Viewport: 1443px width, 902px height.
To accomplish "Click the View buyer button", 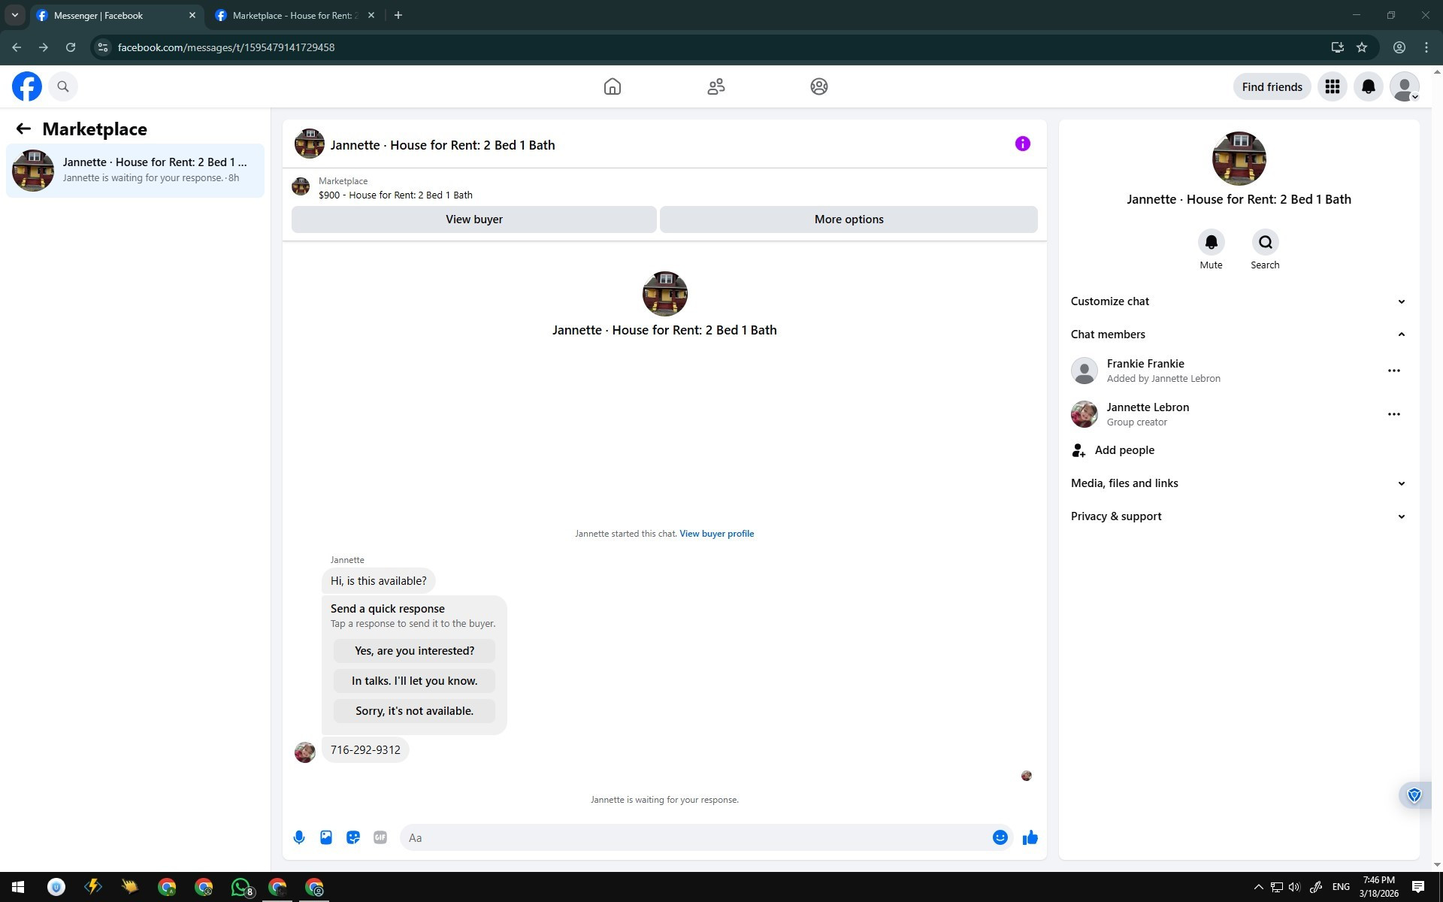I will click(473, 219).
